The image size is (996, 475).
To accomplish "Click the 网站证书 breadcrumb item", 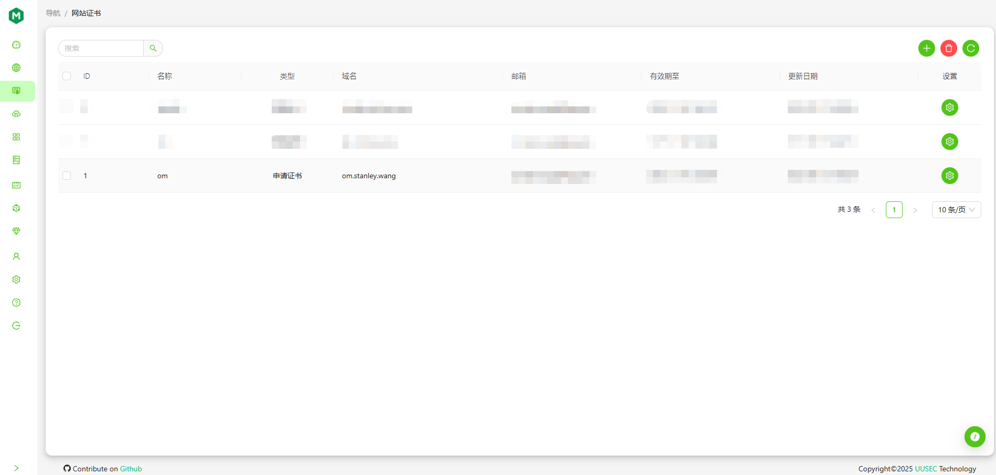I will click(86, 13).
